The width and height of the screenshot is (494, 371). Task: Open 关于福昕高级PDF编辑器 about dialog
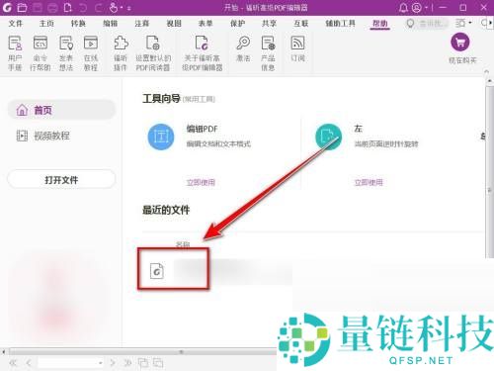click(203, 53)
